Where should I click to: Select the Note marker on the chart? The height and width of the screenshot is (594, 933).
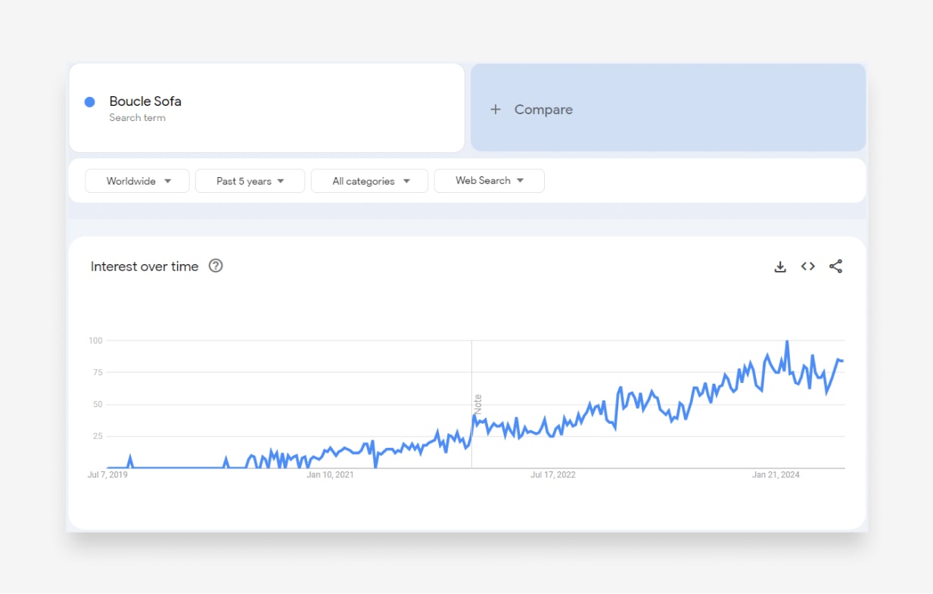[477, 402]
